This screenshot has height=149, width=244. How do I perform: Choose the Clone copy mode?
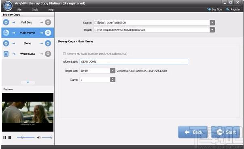[x=28, y=43]
